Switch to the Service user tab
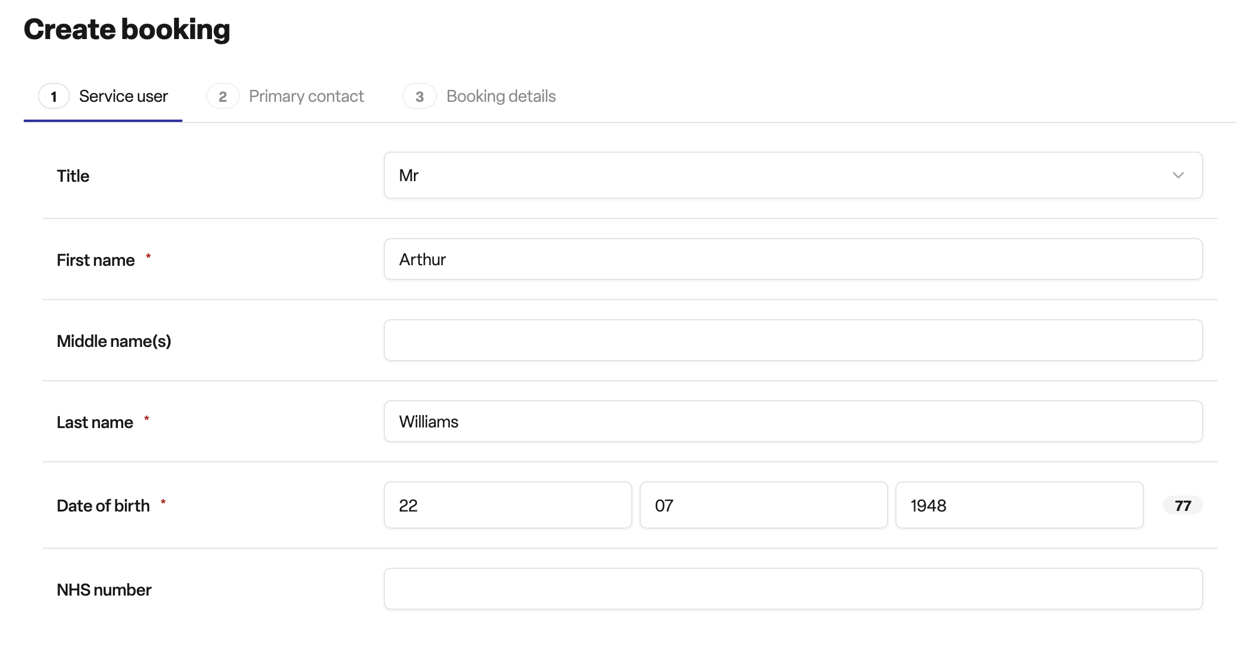Viewport: 1253px width, 669px height. click(103, 97)
